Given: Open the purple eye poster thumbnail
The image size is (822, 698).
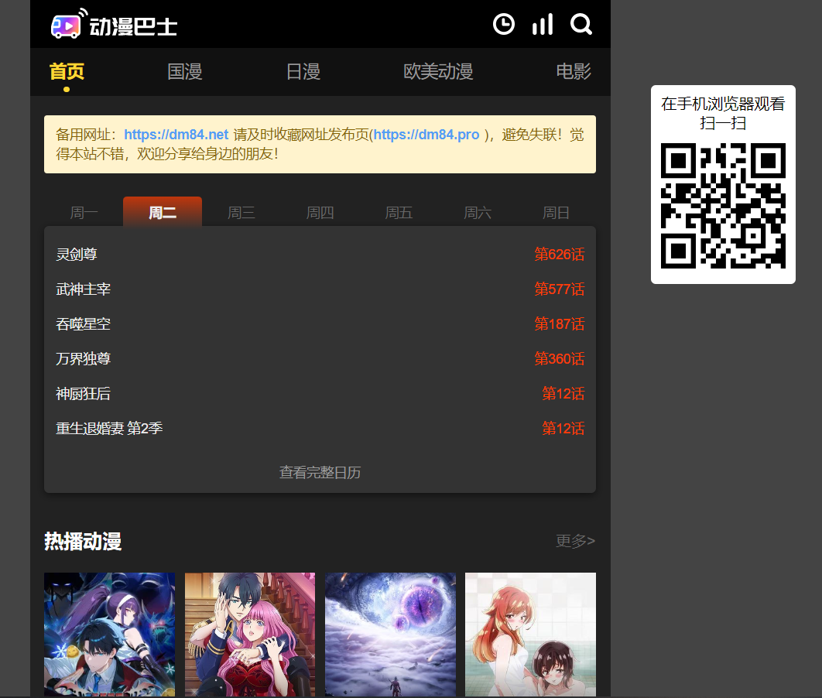Looking at the screenshot, I should tap(390, 635).
